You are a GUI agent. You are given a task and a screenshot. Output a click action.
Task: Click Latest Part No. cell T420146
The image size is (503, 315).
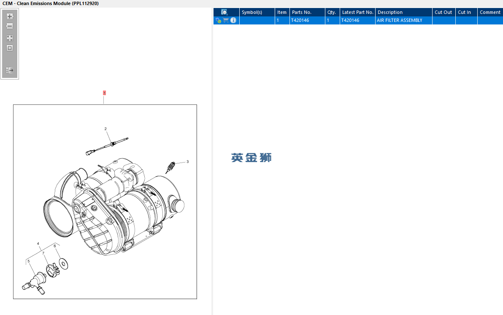click(357, 20)
